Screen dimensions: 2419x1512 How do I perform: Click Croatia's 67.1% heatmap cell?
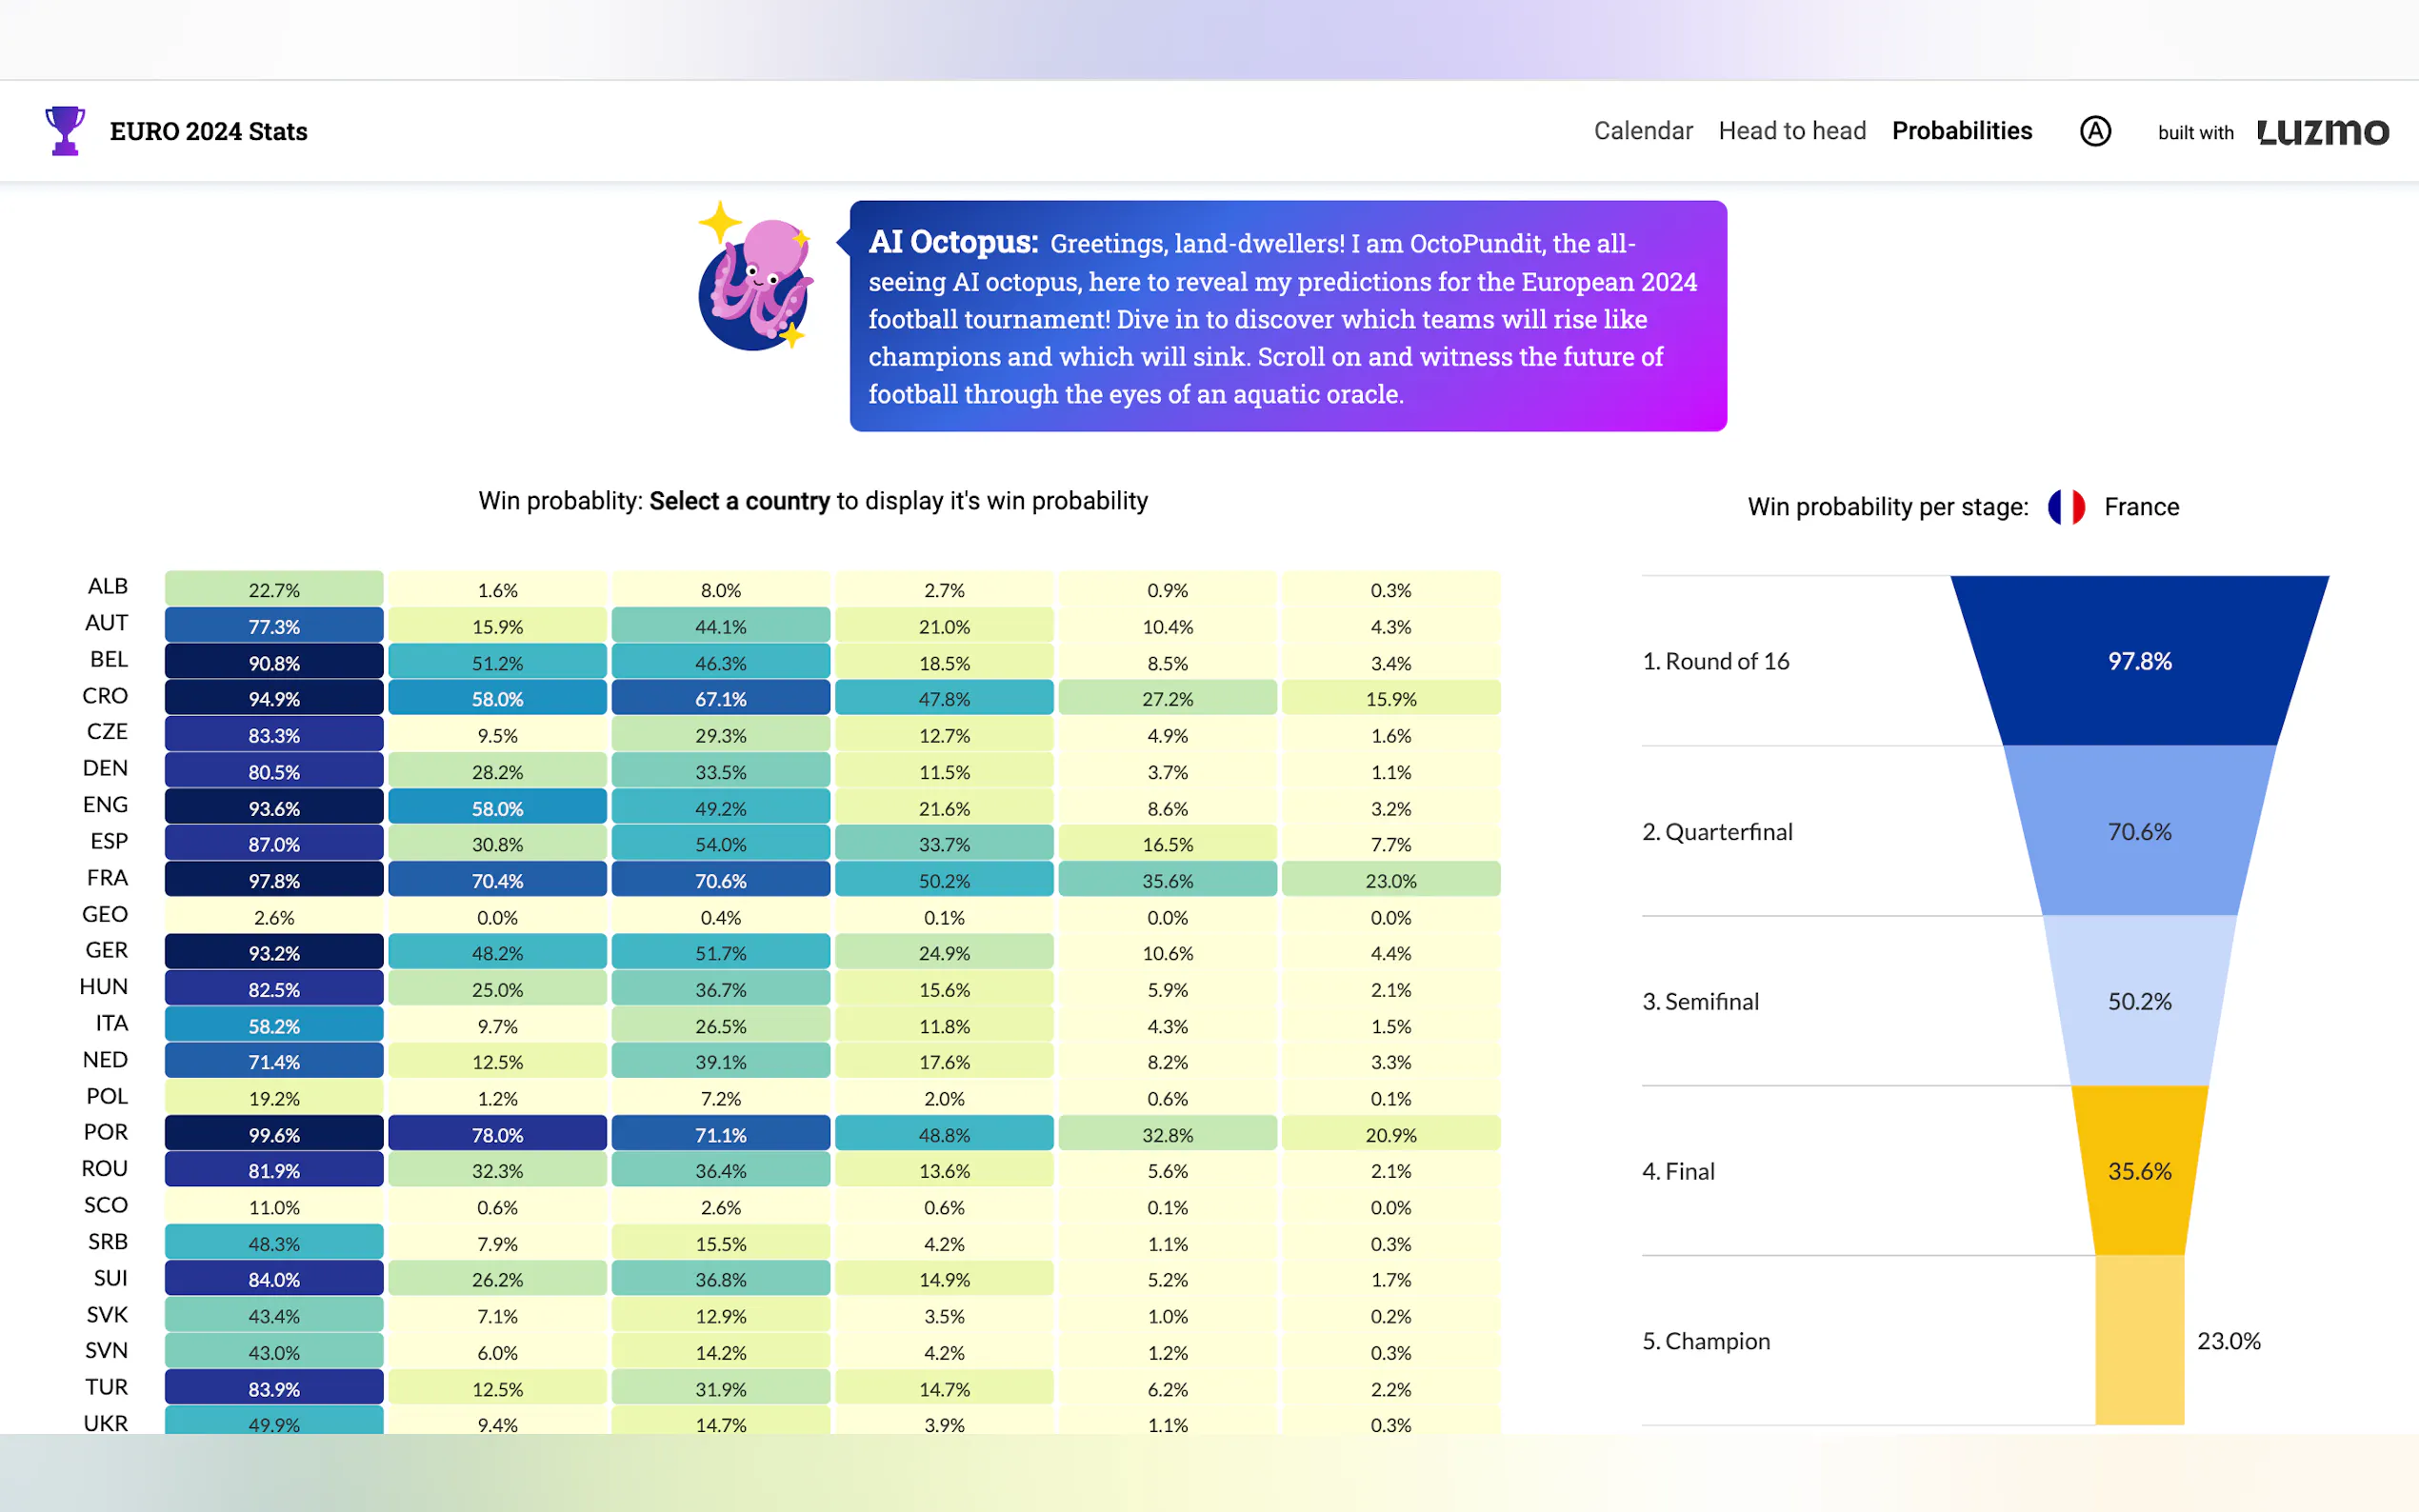click(720, 698)
